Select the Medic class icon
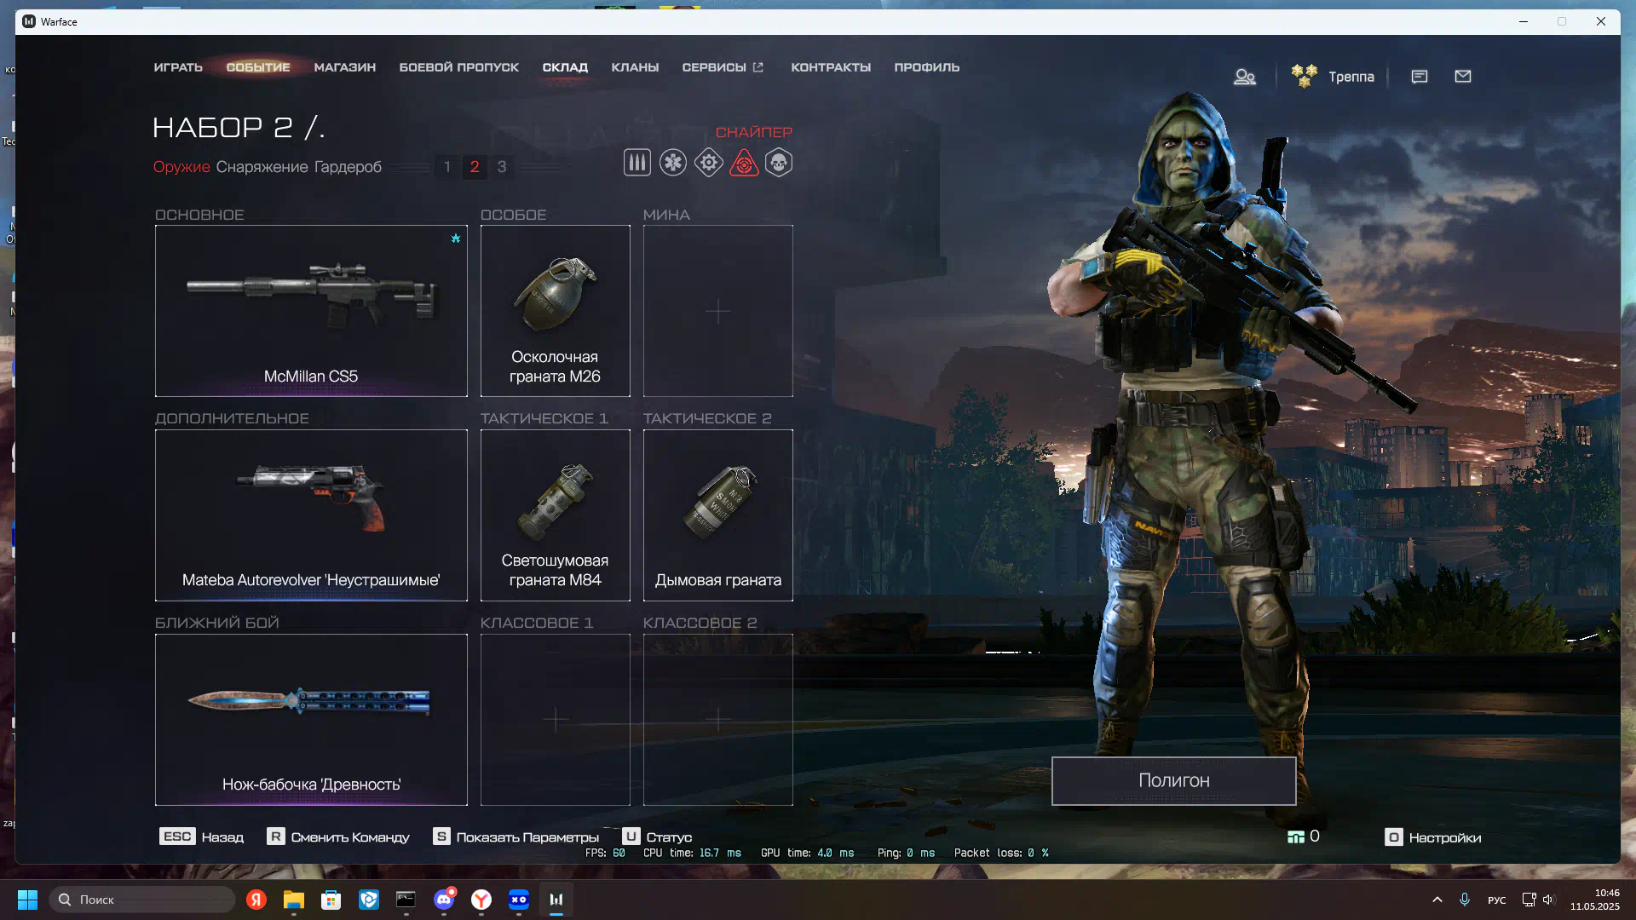Screen dimensions: 1636x920 coord(672,163)
